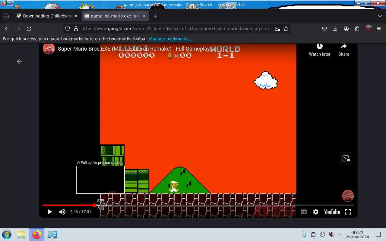Go back using the left arrow beside video
This screenshot has height=241, width=386.
19,62
